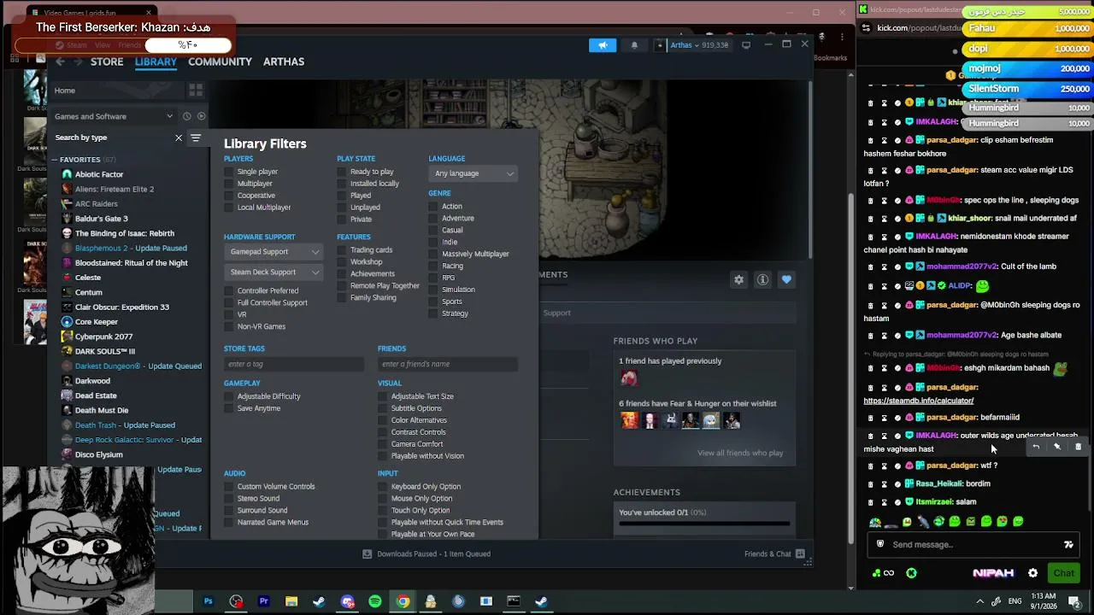Open Friends & Chat icon in Steam
The width and height of the screenshot is (1094, 615).
coord(800,553)
